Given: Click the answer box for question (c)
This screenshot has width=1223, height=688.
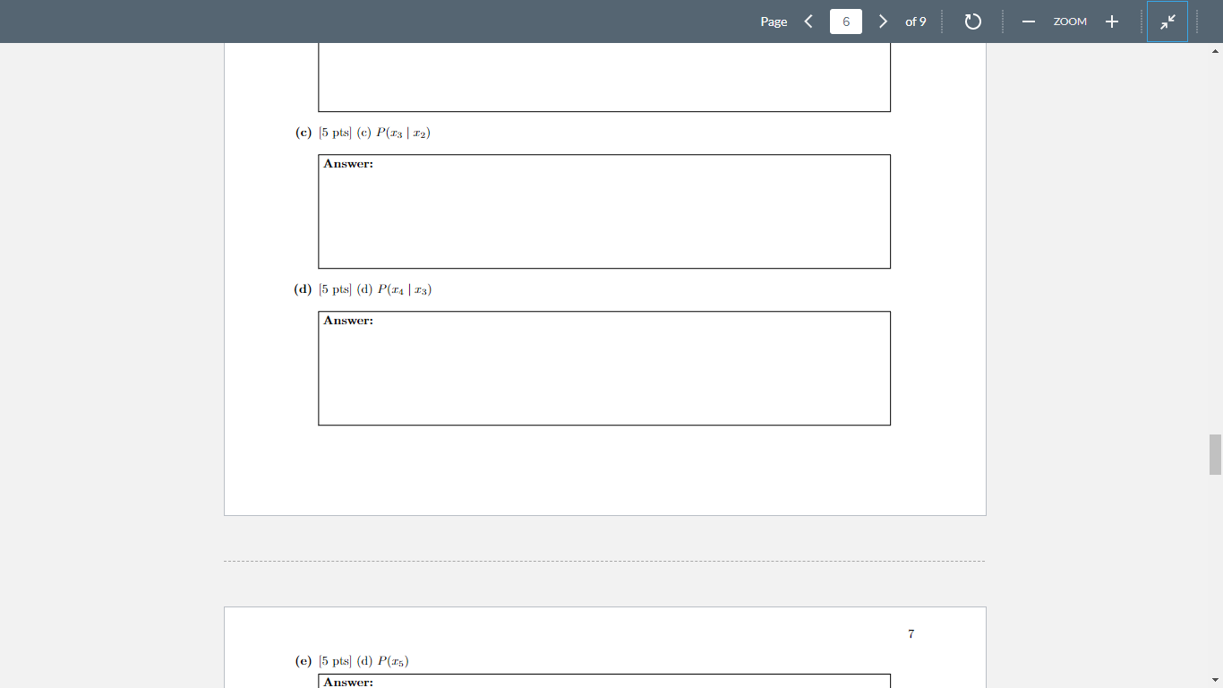Looking at the screenshot, I should tap(604, 211).
